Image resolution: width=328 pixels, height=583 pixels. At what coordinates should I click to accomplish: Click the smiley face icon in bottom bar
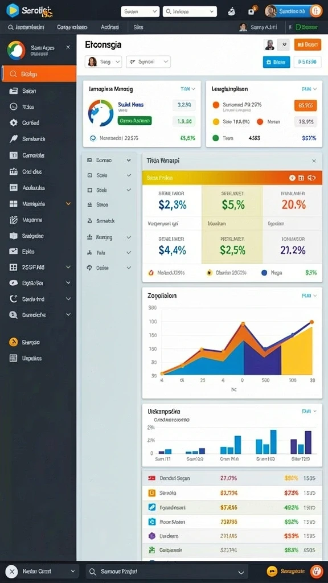272,571
